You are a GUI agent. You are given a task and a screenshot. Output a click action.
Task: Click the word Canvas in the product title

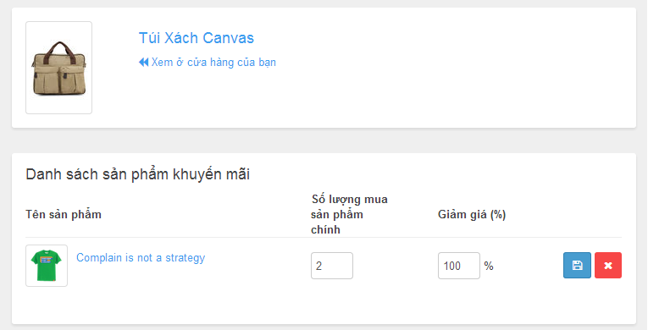[228, 38]
